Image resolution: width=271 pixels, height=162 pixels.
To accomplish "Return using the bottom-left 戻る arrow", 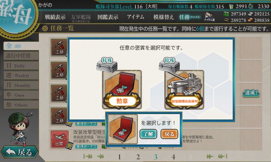I will click(20, 152).
